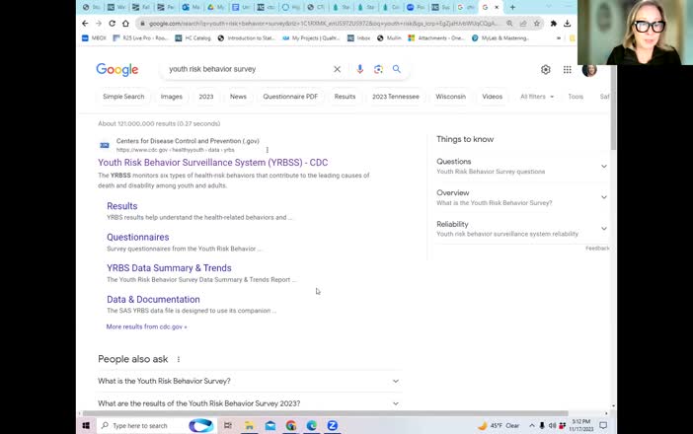
Task: Expand the Questions section in Things to know
Action: pyautogui.click(x=604, y=166)
